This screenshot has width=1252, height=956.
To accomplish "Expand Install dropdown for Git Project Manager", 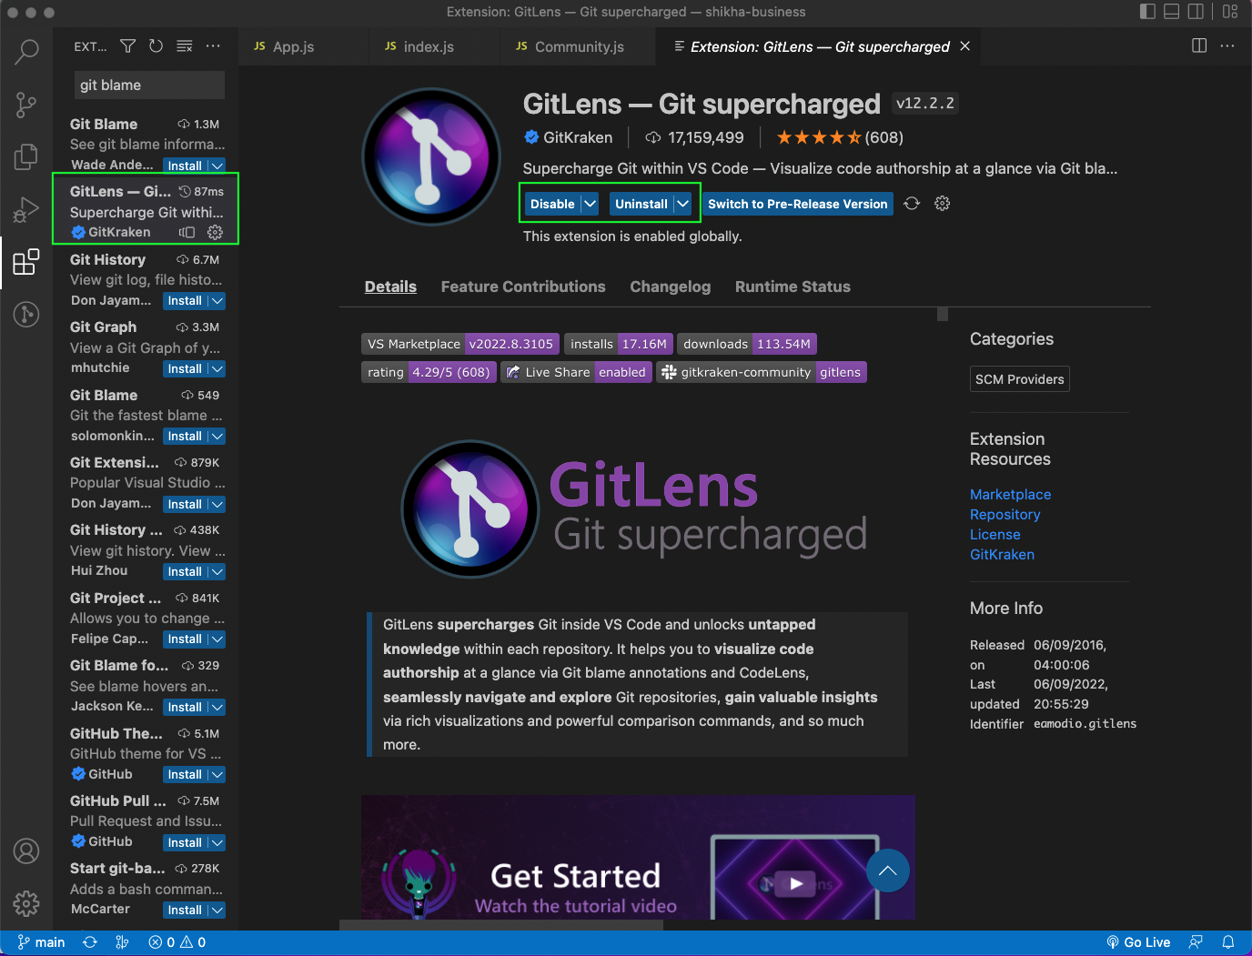I will point(217,639).
